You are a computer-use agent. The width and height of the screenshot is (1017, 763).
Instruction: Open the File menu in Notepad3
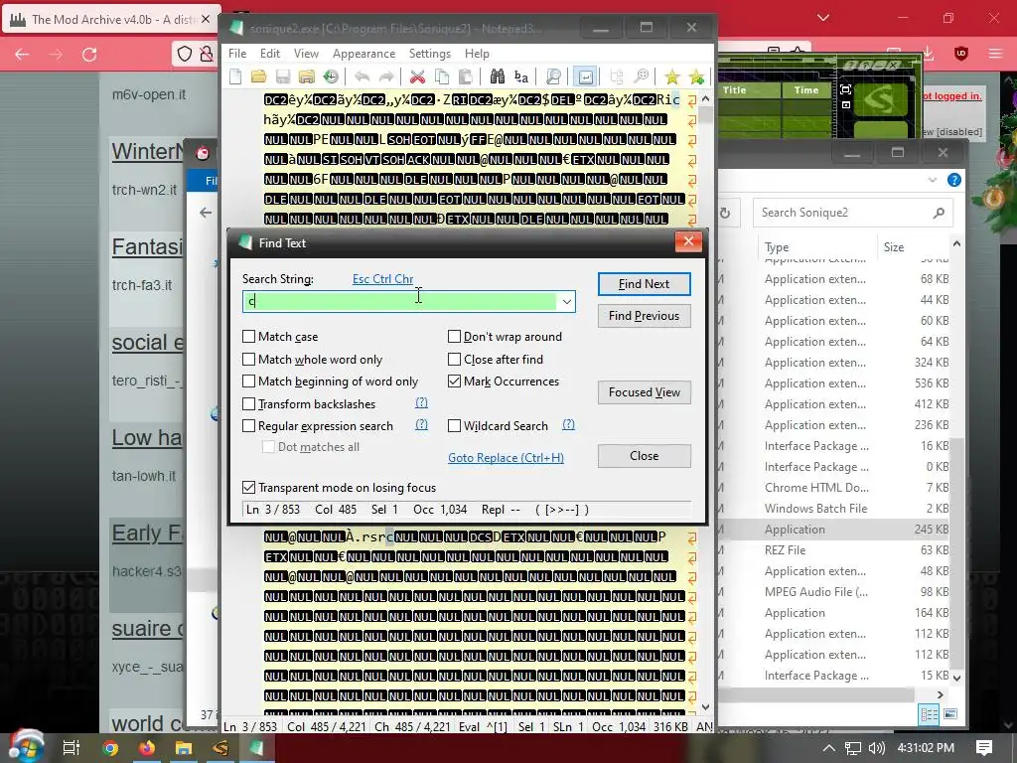point(237,54)
